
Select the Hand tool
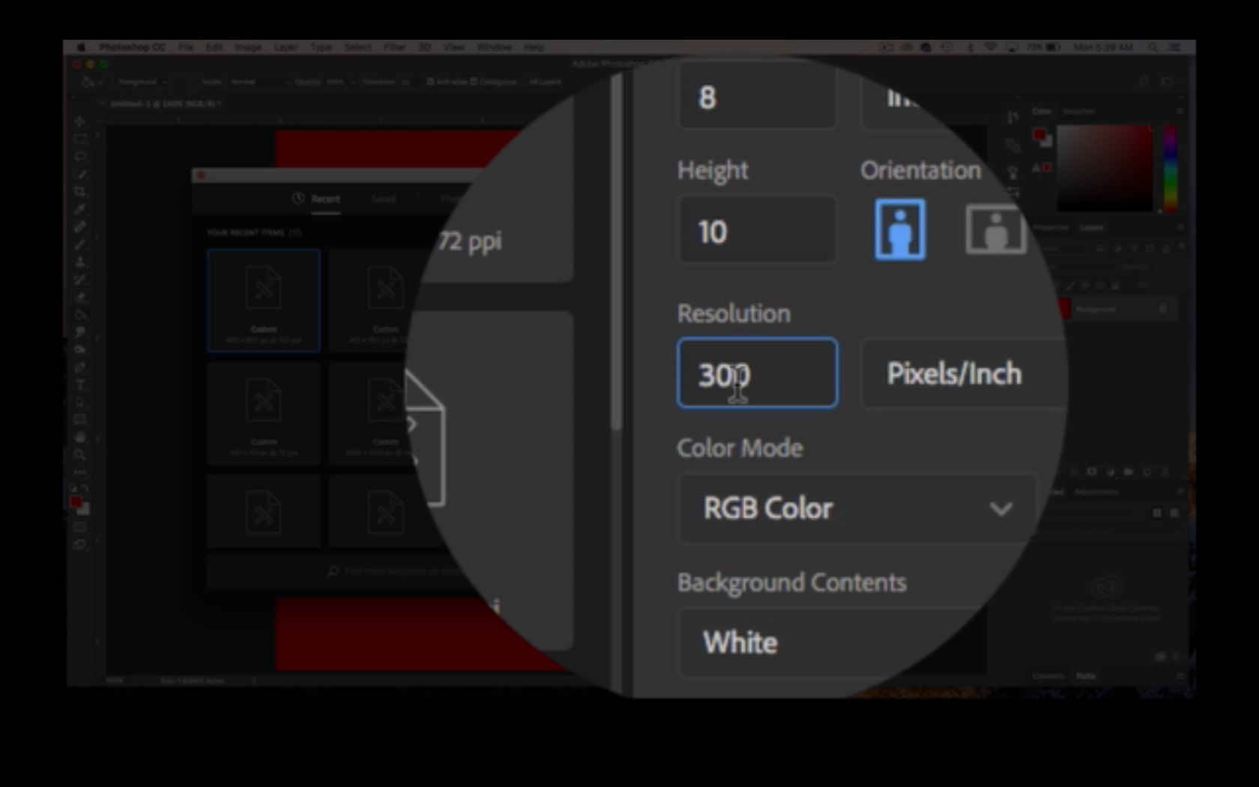click(79, 438)
